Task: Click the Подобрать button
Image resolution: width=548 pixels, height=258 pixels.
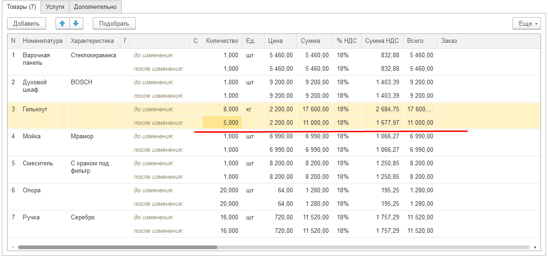Action: [114, 23]
